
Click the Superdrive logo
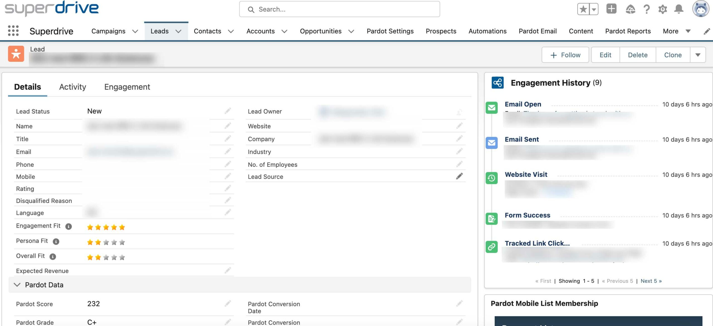coord(52,8)
